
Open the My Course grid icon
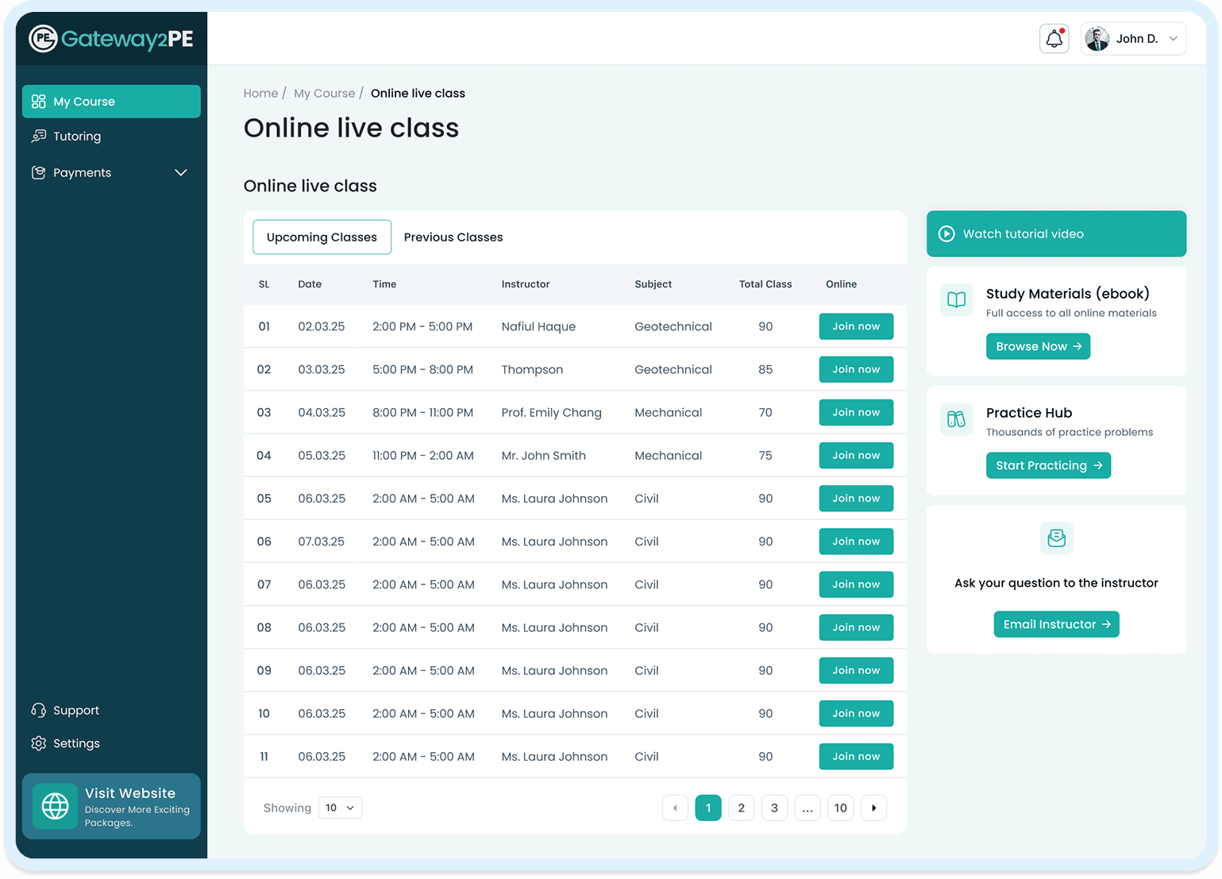point(38,101)
